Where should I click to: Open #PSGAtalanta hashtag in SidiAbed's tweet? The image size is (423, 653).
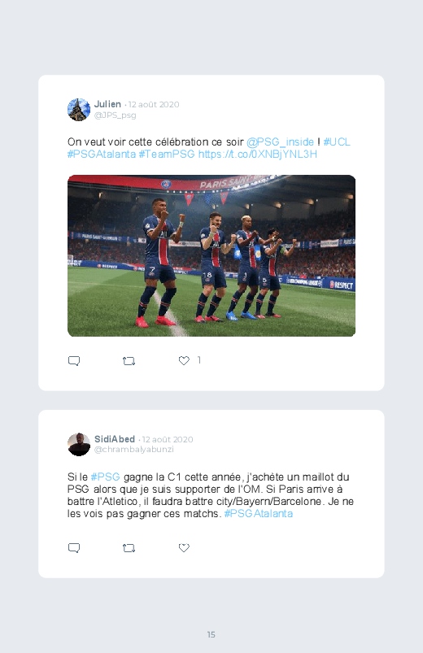point(259,513)
